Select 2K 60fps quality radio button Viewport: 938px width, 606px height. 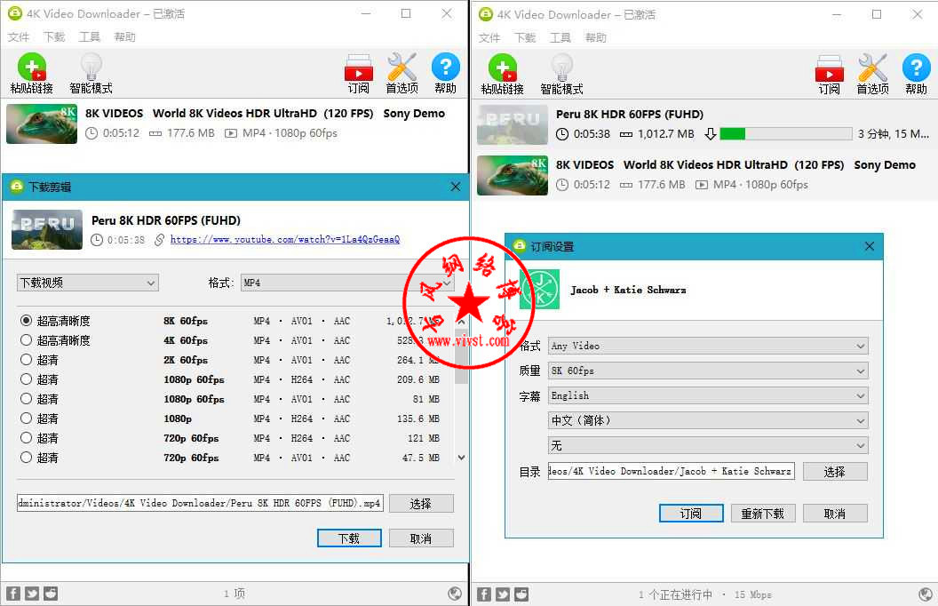[26, 360]
